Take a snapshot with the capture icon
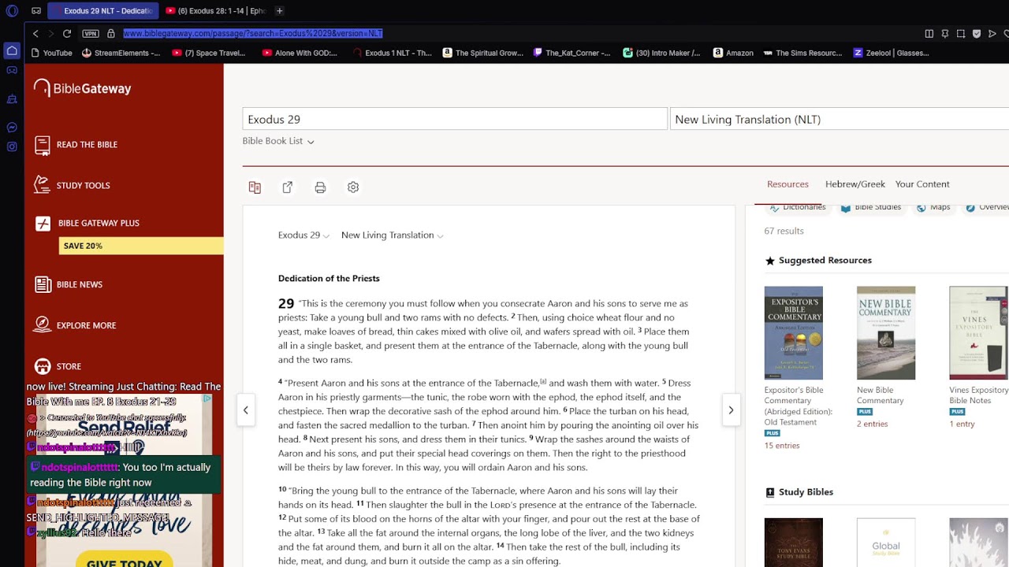The height and width of the screenshot is (567, 1009). coord(960,33)
